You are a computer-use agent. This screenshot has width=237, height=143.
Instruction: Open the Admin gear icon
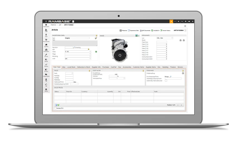pos(46,90)
